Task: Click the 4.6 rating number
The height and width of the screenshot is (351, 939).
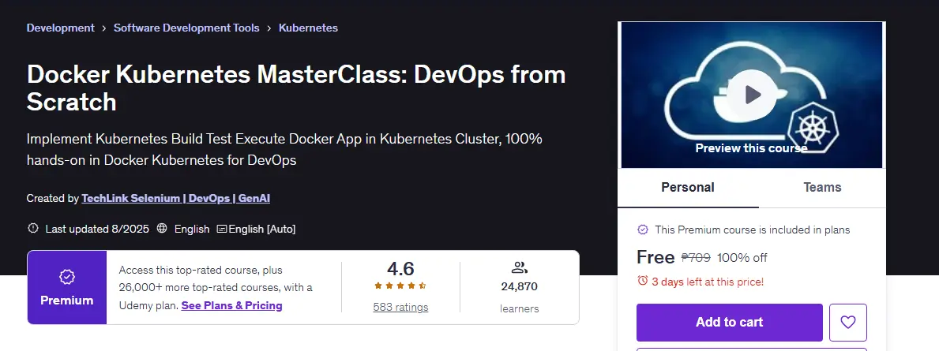Action: (x=400, y=268)
